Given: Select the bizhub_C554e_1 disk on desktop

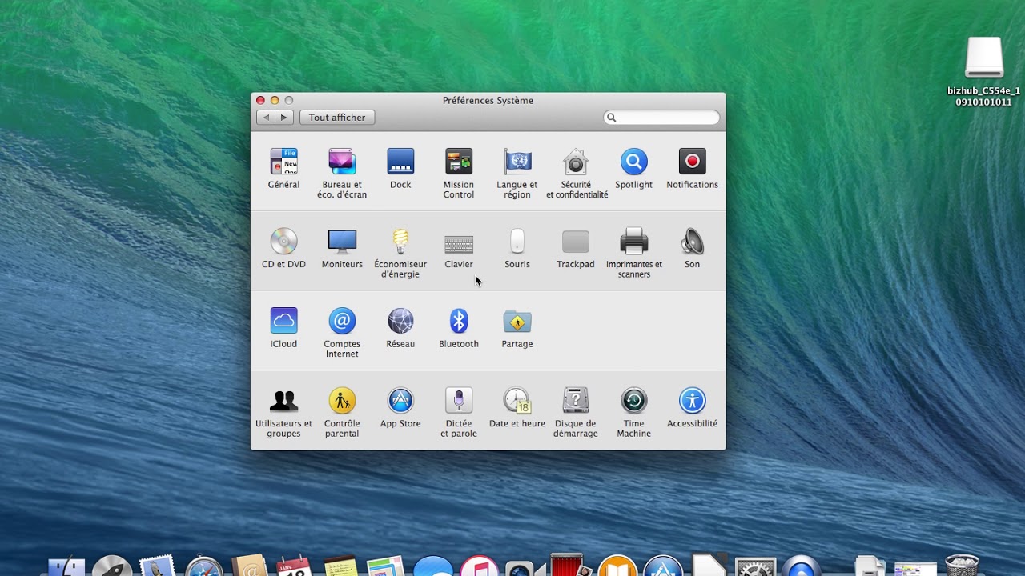Looking at the screenshot, I should pos(984,72).
